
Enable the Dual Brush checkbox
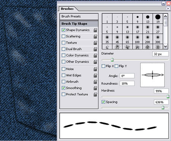pyautogui.click(x=63, y=49)
